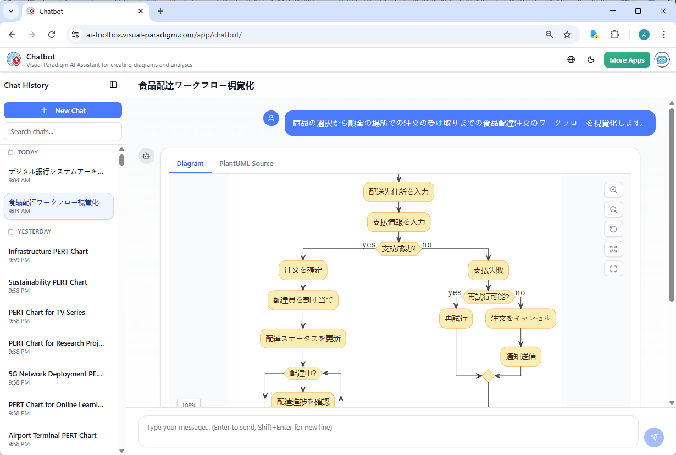This screenshot has height=455, width=676.
Task: Click the 108% zoom level indicator
Action: pos(189,405)
